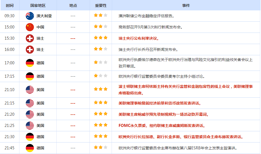Image resolution: width=261 pixels, height=154 pixels.
Task: Click importance stars in 16:00 row
Action: (x=100, y=49)
